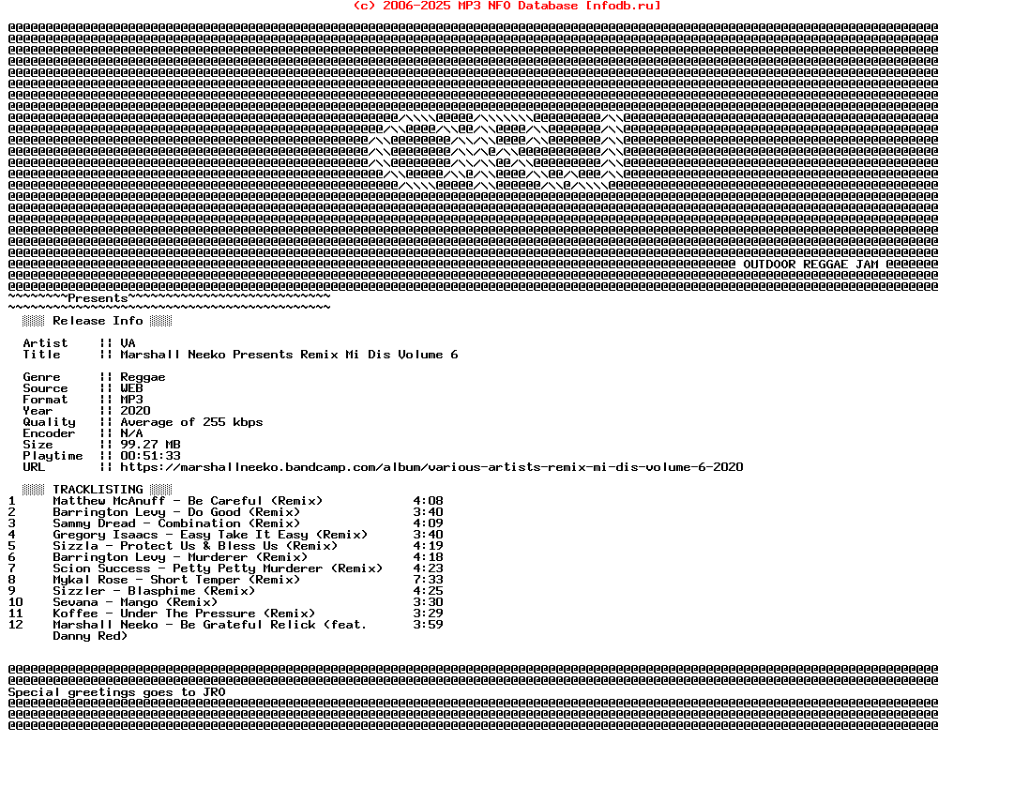Image resolution: width=1013 pixels, height=788 pixels.
Task: Select track Marshall Neeko - Be Grateful Relick
Action: pyautogui.click(x=210, y=625)
